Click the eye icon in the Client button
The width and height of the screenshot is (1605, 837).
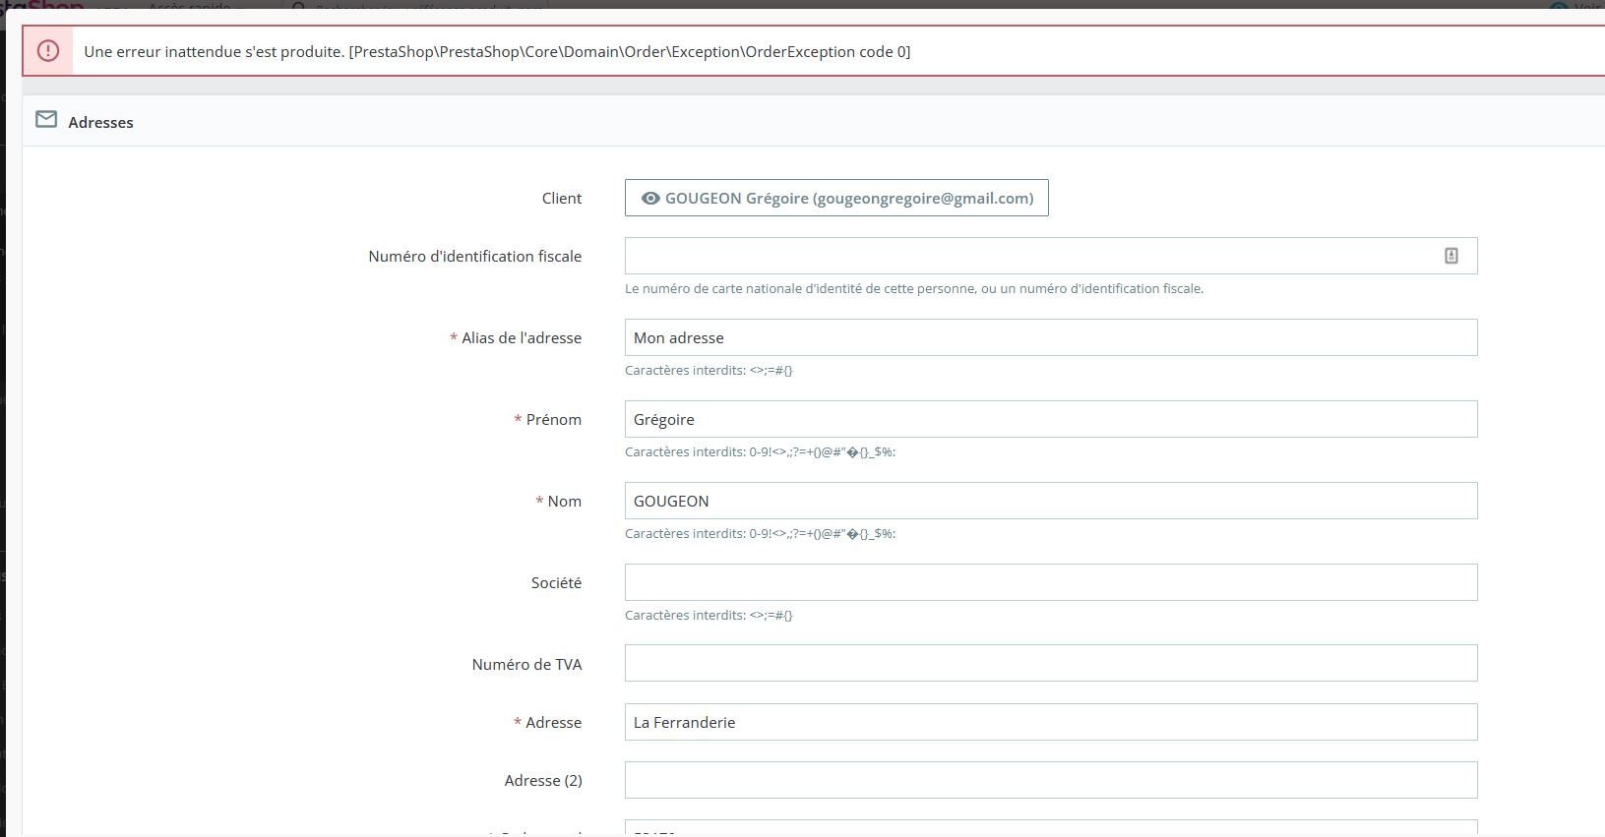click(x=649, y=199)
